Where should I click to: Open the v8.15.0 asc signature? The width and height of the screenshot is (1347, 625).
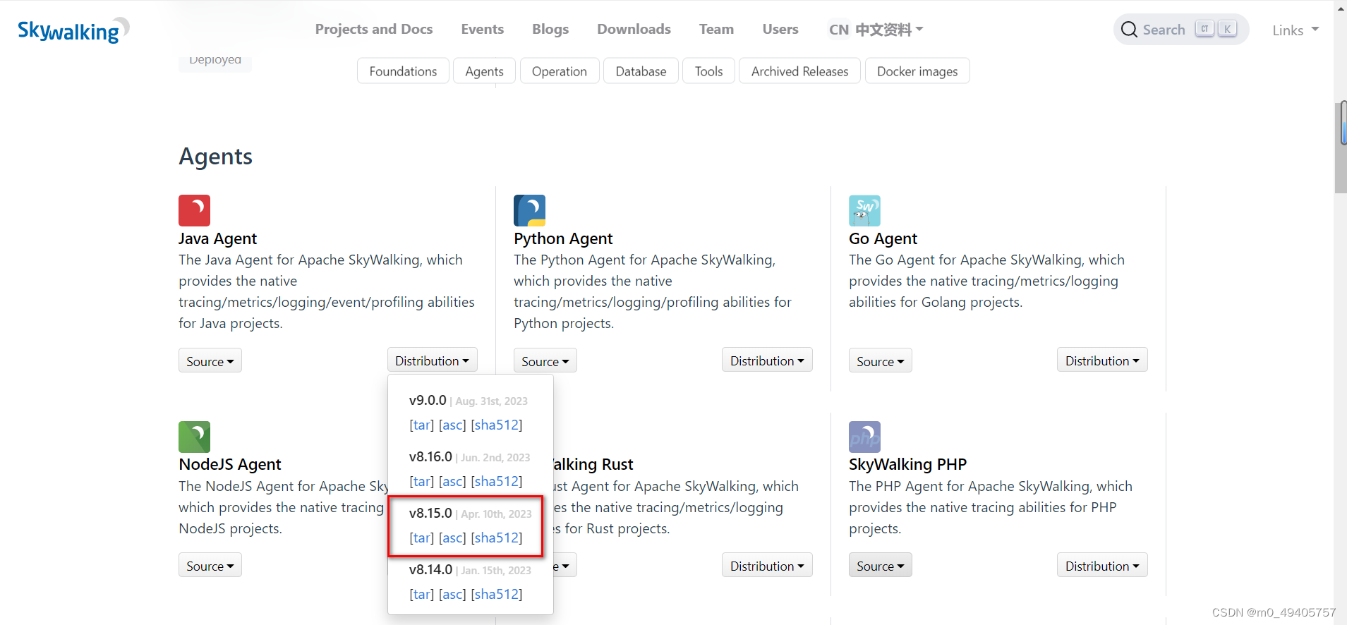click(452, 538)
